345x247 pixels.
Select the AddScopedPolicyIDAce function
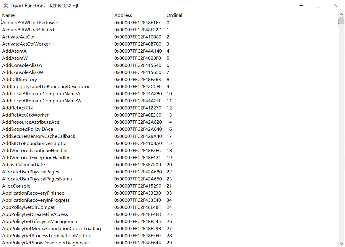(170, 129)
